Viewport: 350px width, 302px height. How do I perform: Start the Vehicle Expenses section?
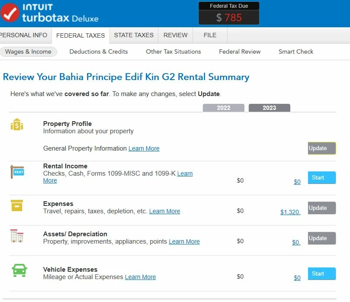pos(321,273)
